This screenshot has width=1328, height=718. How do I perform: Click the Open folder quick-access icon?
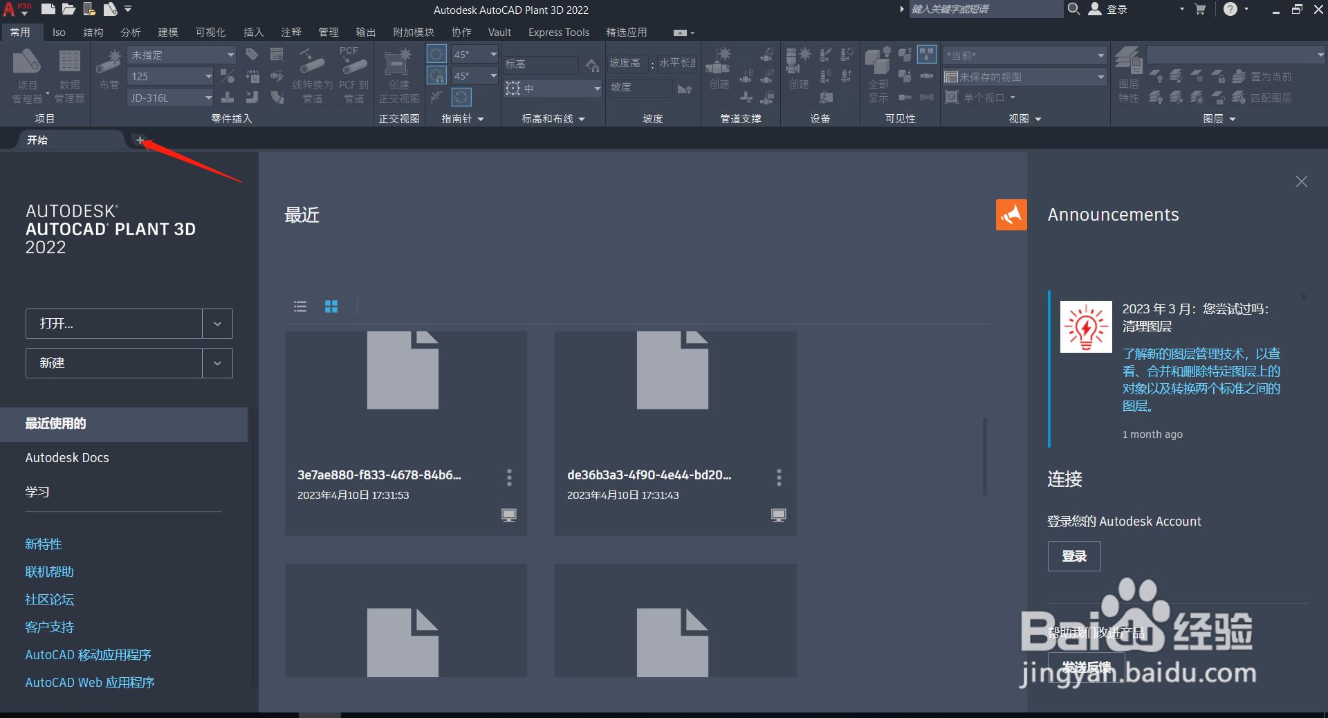pyautogui.click(x=68, y=9)
